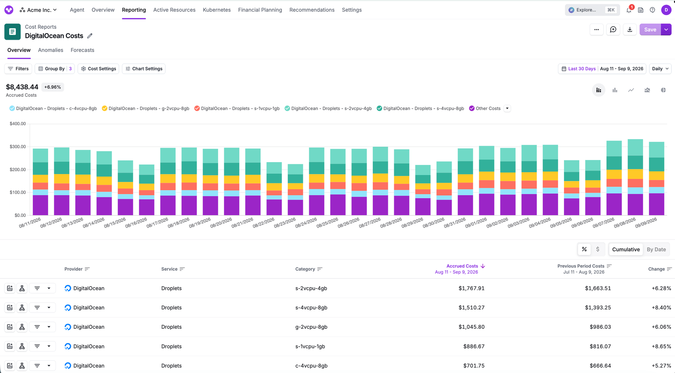Image resolution: width=675 pixels, height=373 pixels.
Task: Open the documentation news icon
Action: (x=641, y=10)
